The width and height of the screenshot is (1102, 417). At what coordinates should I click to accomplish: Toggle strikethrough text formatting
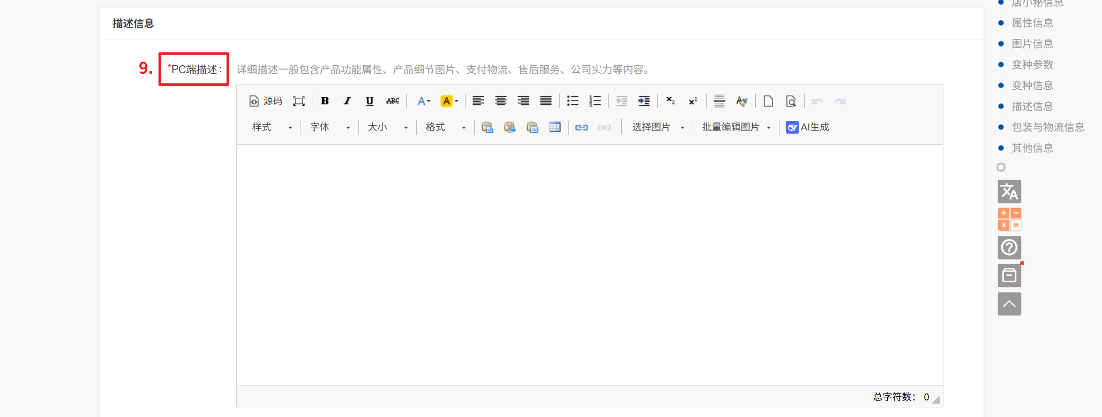[393, 101]
